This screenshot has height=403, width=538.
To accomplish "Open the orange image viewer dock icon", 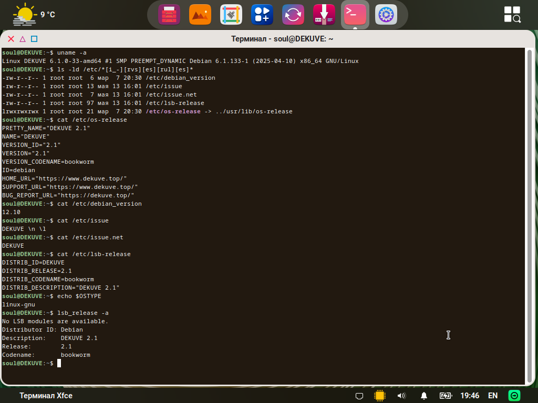I will point(200,14).
